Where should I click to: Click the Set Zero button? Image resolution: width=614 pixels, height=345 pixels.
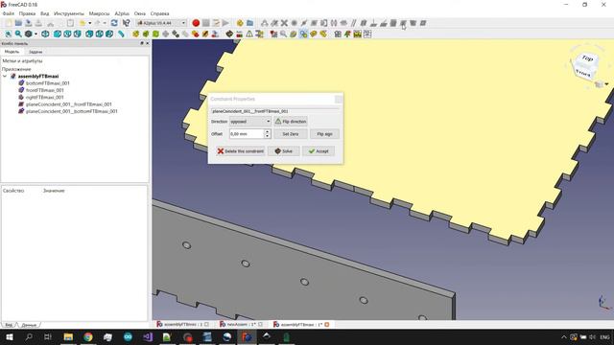[291, 134]
